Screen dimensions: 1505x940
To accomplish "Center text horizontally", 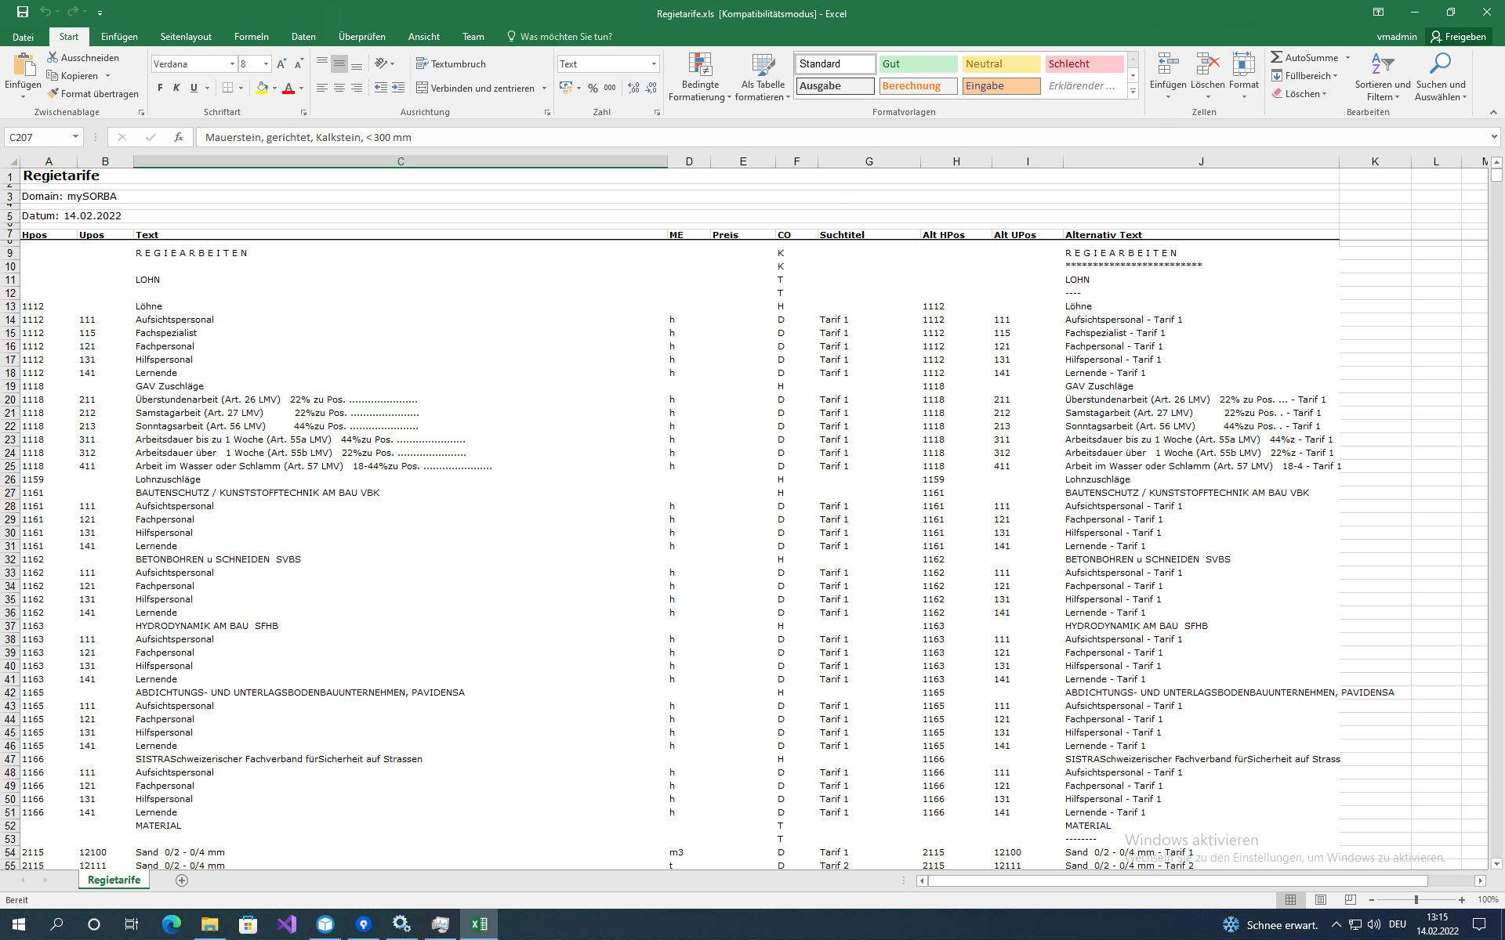I will (339, 88).
